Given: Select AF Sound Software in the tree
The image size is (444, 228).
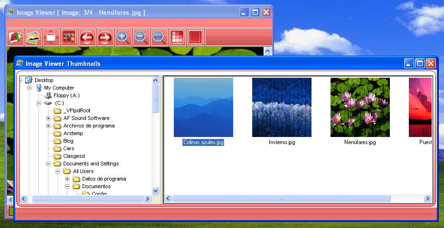Looking at the screenshot, I should tap(86, 118).
